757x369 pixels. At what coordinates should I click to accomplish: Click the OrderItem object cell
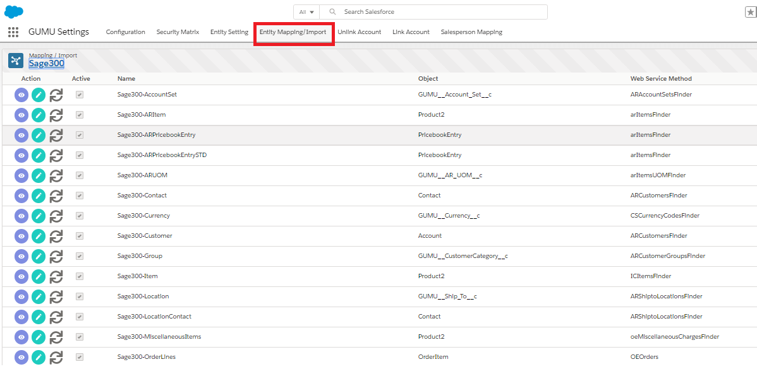(x=433, y=357)
